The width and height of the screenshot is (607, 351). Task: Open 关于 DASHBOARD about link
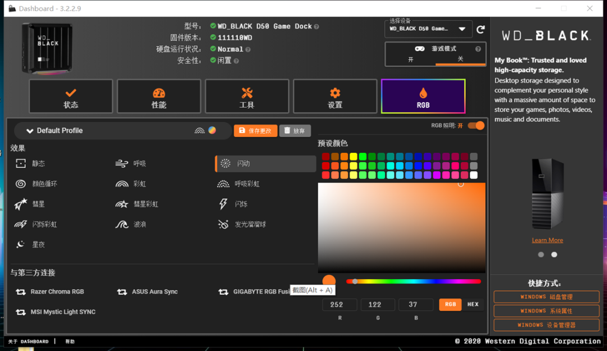click(28, 341)
